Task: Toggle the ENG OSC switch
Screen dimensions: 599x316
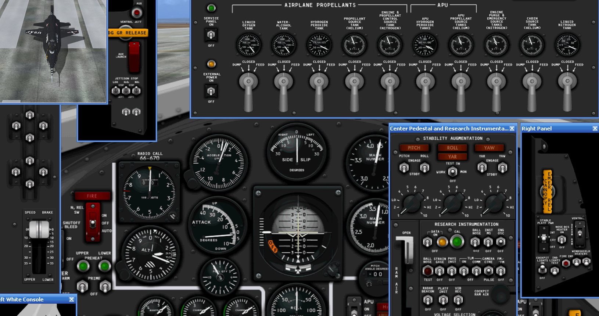Action: (501, 242)
